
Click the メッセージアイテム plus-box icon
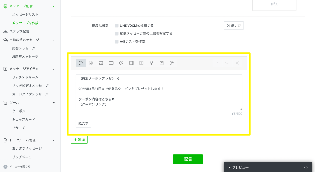(x=6, y=69)
